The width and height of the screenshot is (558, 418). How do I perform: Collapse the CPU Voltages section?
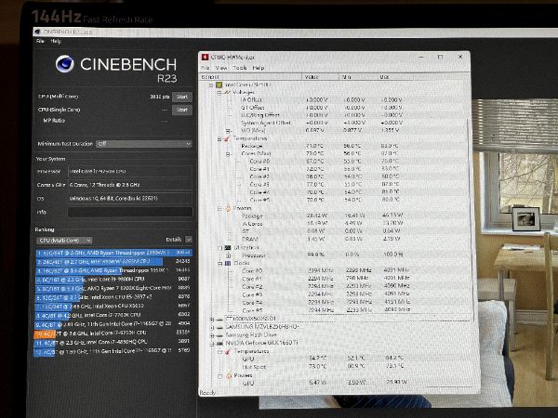point(219,93)
